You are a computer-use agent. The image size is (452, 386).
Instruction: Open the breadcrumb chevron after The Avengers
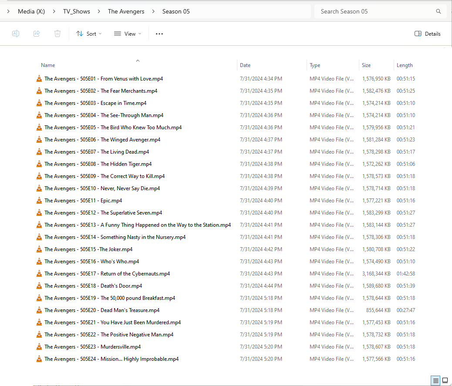click(153, 11)
